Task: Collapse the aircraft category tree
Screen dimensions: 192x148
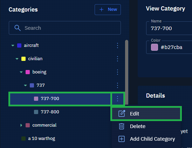Action: 13,45
